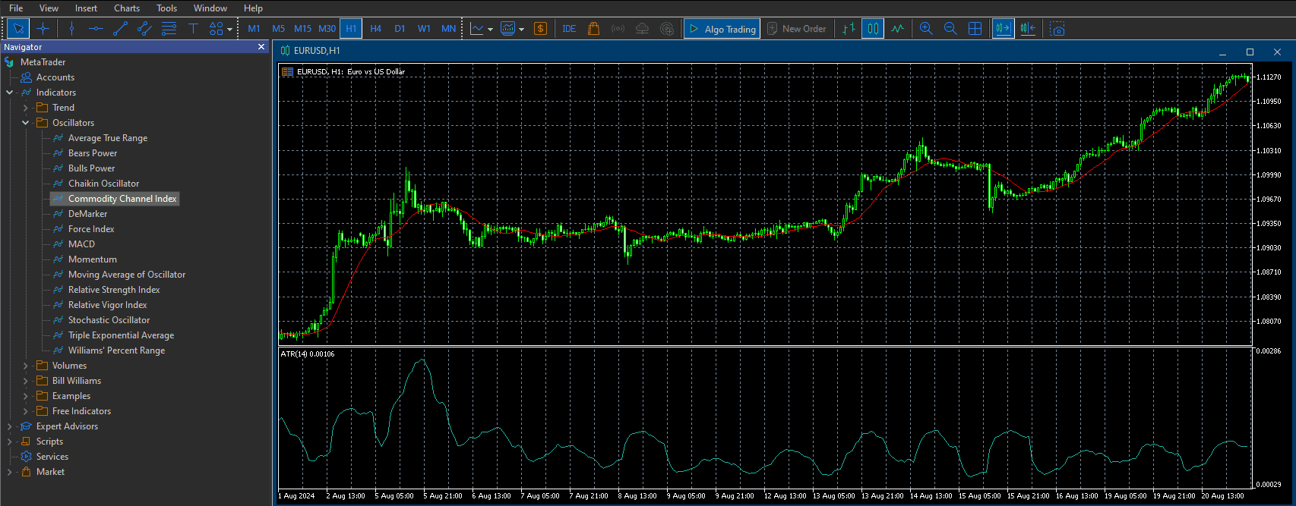The height and width of the screenshot is (506, 1296).
Task: Switch timeframe to MN
Action: (x=448, y=29)
